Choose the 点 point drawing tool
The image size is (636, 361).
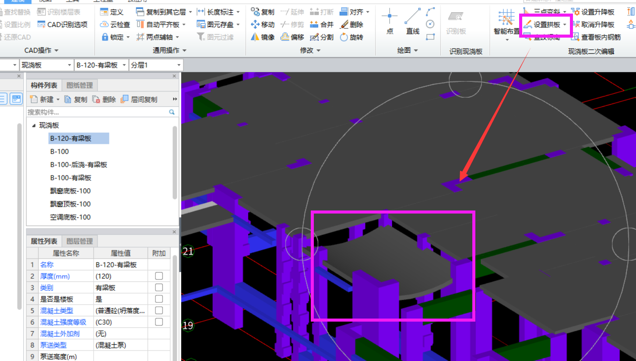point(390,21)
